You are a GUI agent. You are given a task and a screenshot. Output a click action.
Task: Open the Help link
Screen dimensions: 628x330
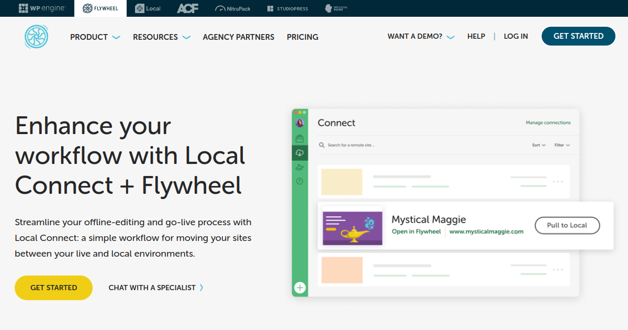(x=476, y=37)
